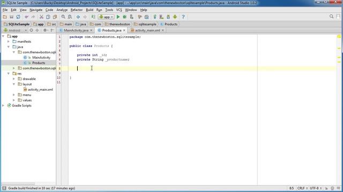343x192 pixels.
Task: Click the Copy icon in toolbar
Action: [48, 17]
